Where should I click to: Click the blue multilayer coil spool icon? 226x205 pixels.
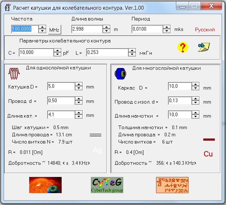point(120,74)
